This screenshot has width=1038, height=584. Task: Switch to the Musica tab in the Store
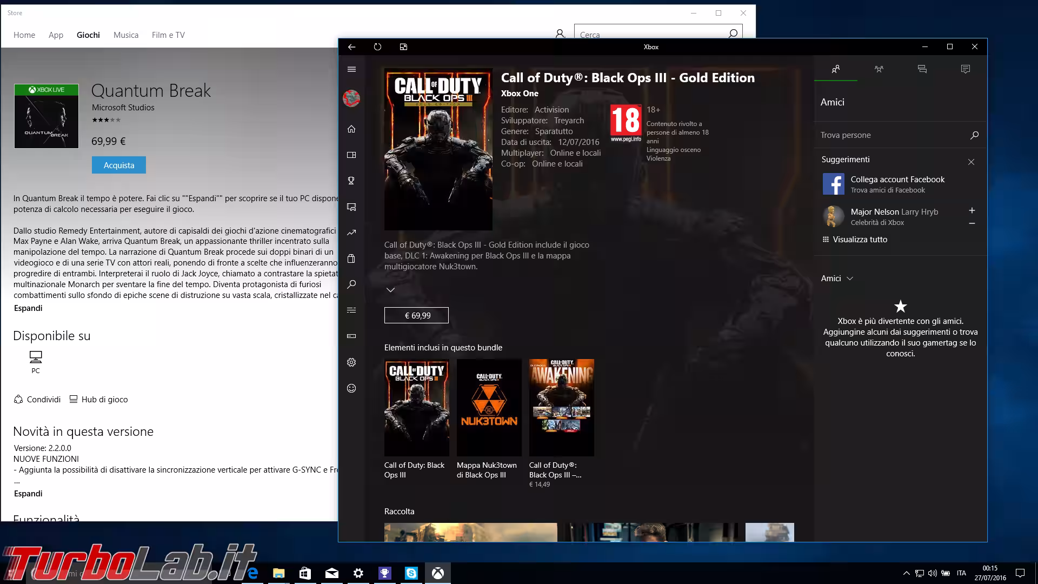click(125, 35)
